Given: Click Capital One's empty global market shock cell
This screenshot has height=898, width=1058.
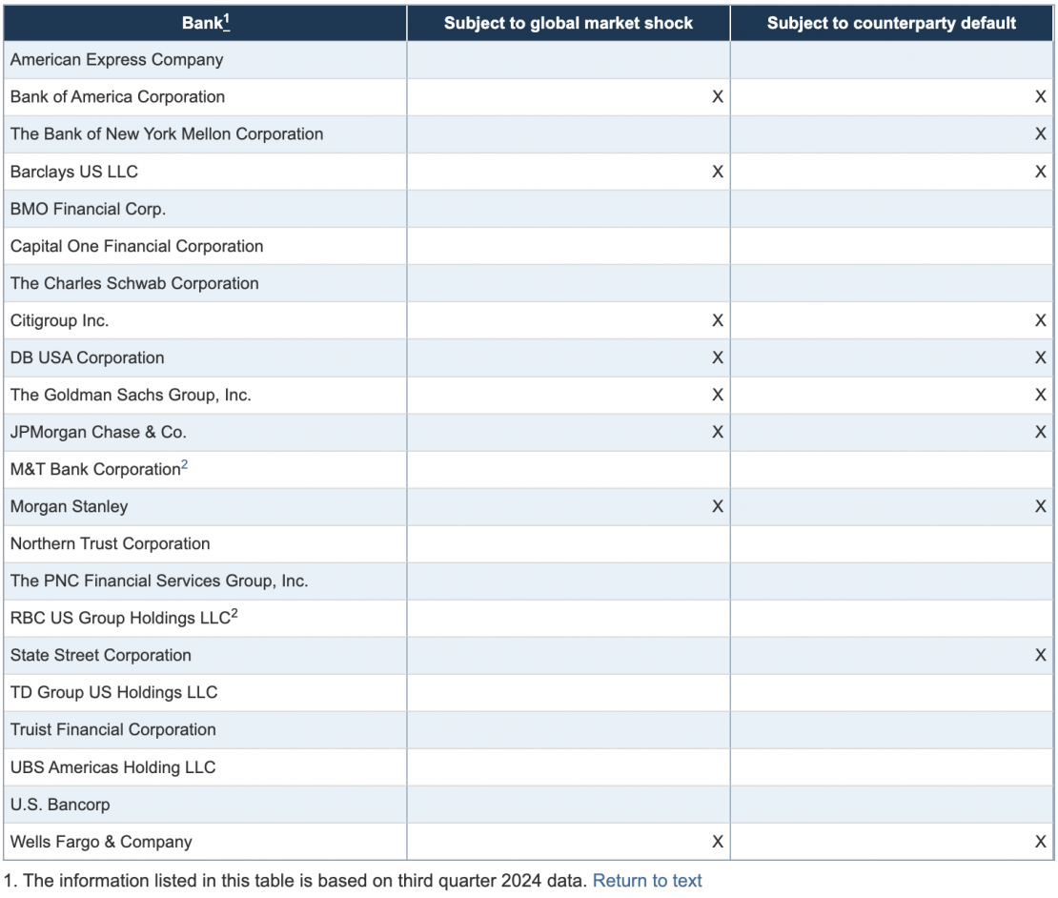Looking at the screenshot, I should [568, 246].
